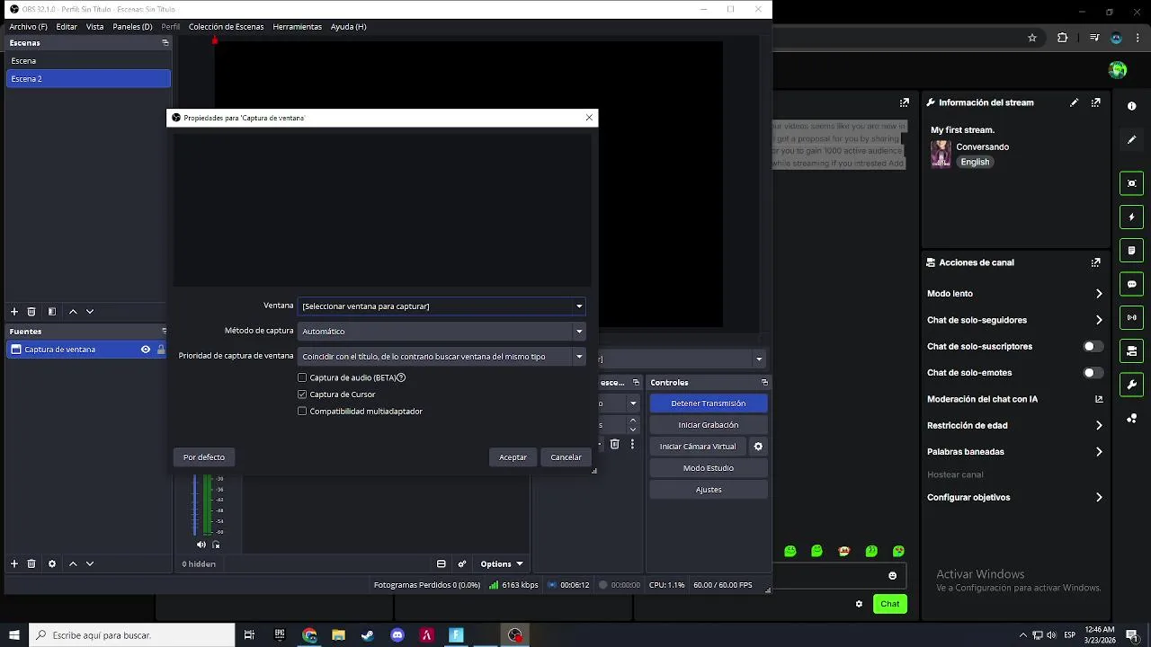Expand Restricción de edad chevron
This screenshot has width=1151, height=647.
pyautogui.click(x=1099, y=426)
